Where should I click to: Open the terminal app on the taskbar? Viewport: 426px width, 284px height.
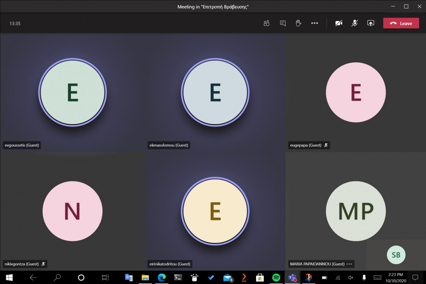pyautogui.click(x=178, y=277)
